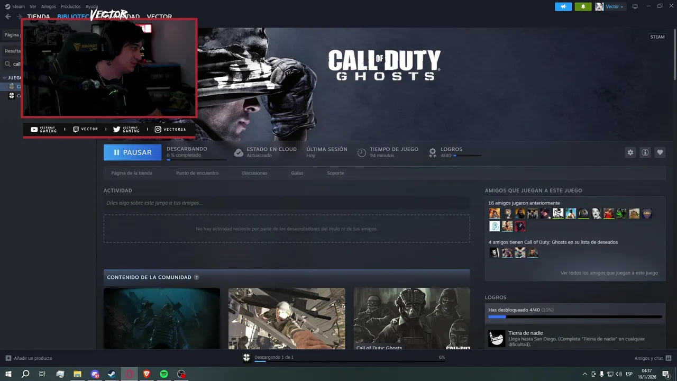Open the Ver menu
Screen dimensions: 677x381
[x=33, y=6]
